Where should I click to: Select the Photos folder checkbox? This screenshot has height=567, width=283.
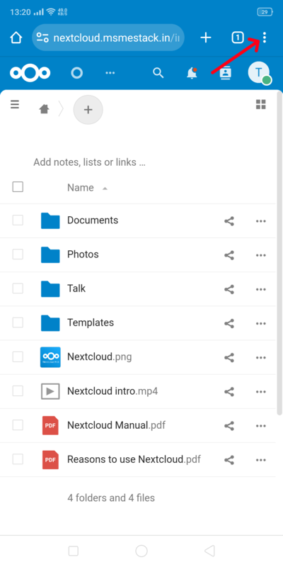pos(18,254)
